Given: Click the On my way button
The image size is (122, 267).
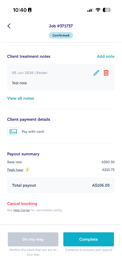Looking at the screenshot, I should point(33,239).
